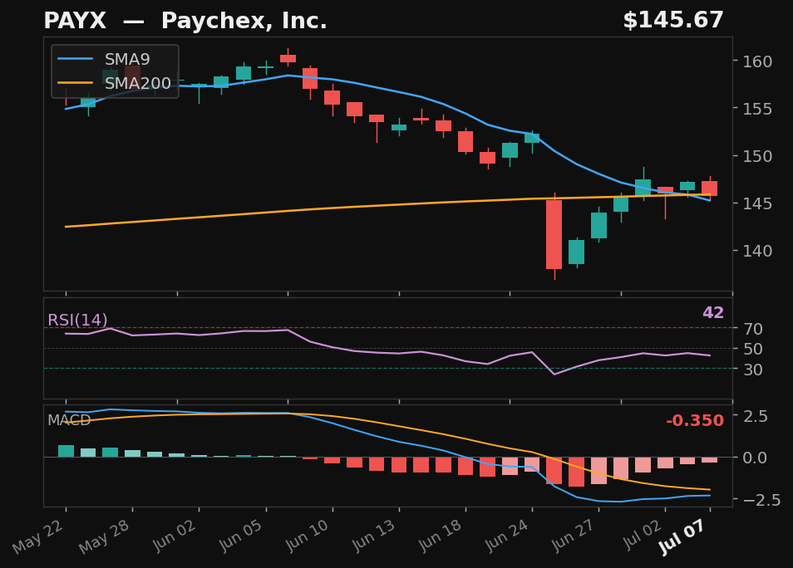The width and height of the screenshot is (793, 568).
Task: Click the PAYX ticker symbol in the title
Action: (x=75, y=22)
